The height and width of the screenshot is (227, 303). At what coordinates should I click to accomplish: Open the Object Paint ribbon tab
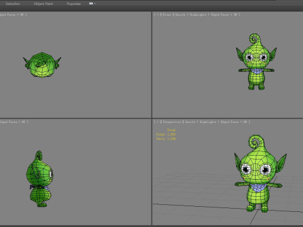click(x=44, y=4)
